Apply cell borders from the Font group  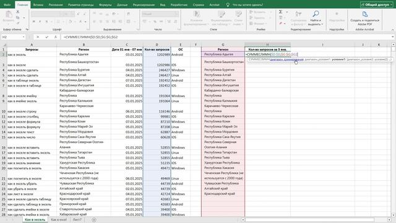58,22
